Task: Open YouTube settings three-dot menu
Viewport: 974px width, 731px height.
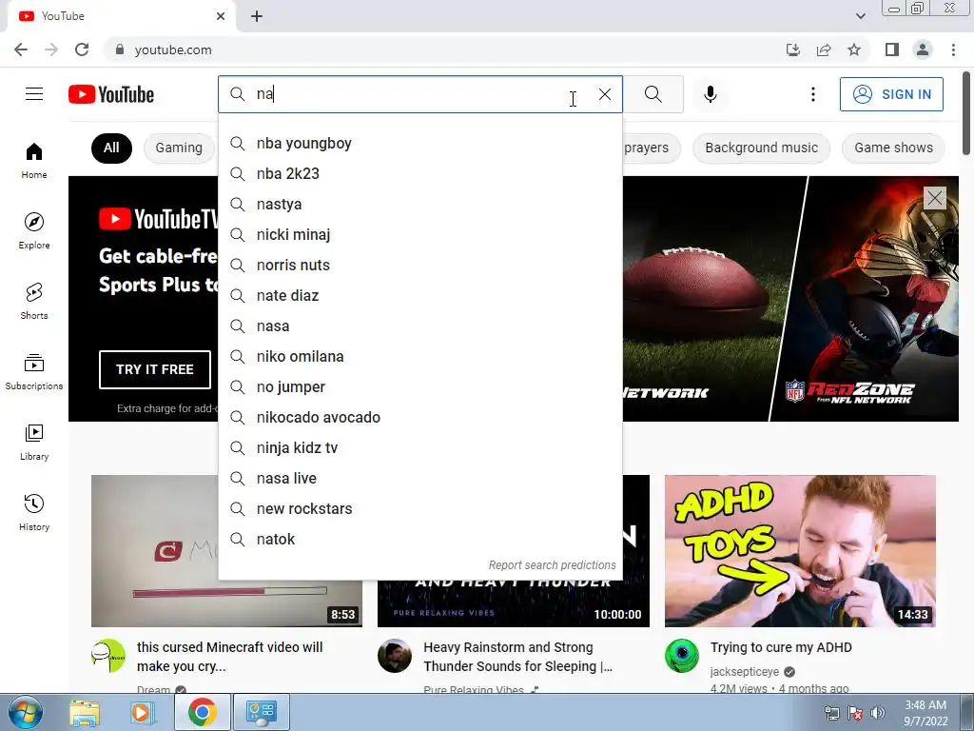Action: click(812, 94)
